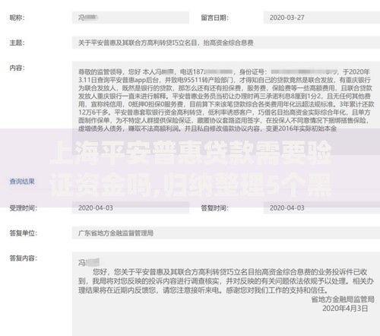Click the 答复内容 label

23,258
